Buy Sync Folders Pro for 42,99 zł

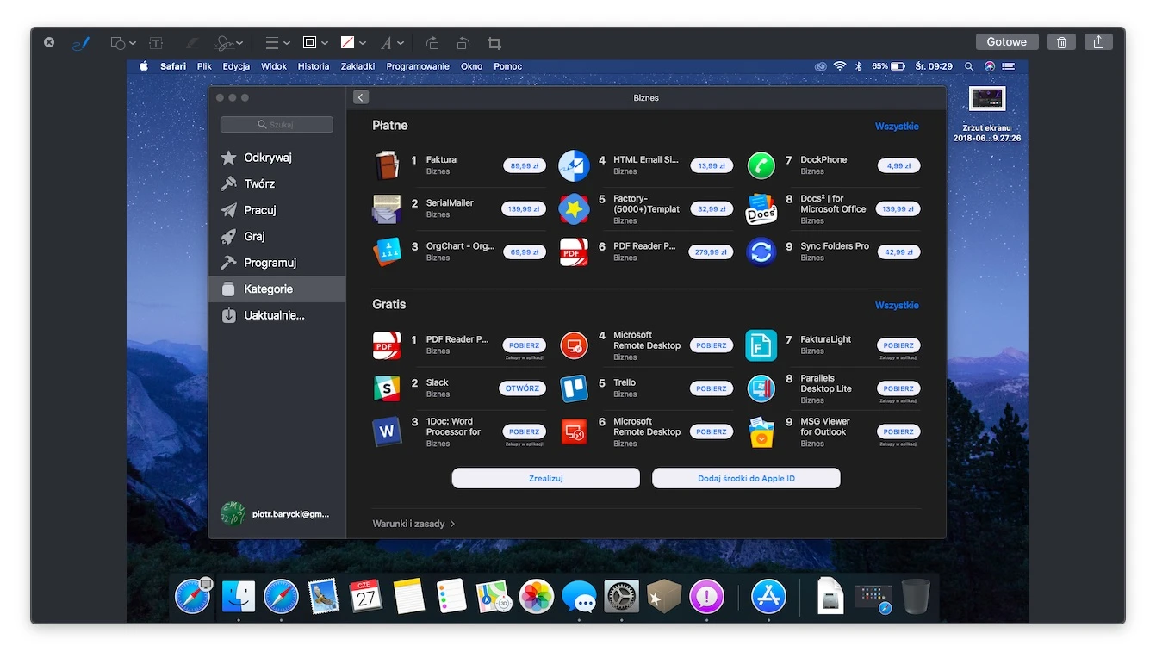pyautogui.click(x=898, y=252)
